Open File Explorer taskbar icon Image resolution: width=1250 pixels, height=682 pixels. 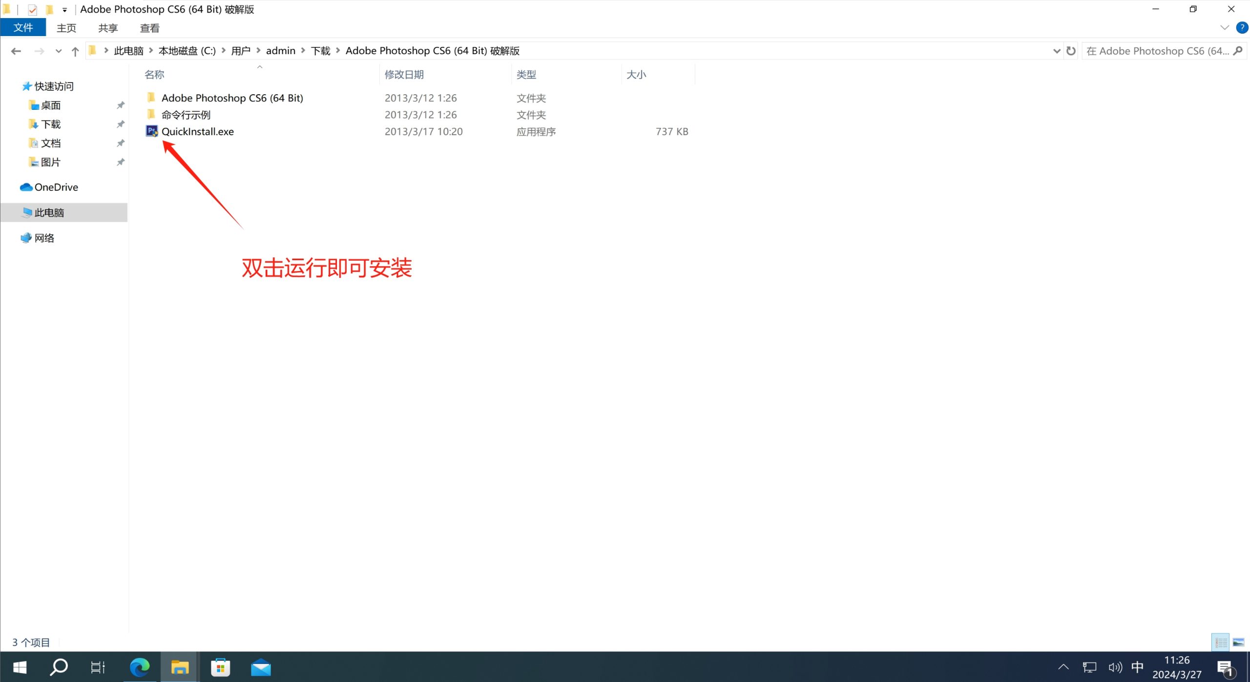pyautogui.click(x=180, y=667)
